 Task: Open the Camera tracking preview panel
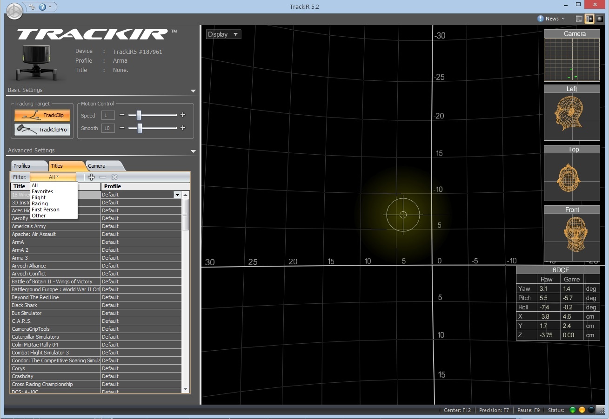(x=572, y=56)
